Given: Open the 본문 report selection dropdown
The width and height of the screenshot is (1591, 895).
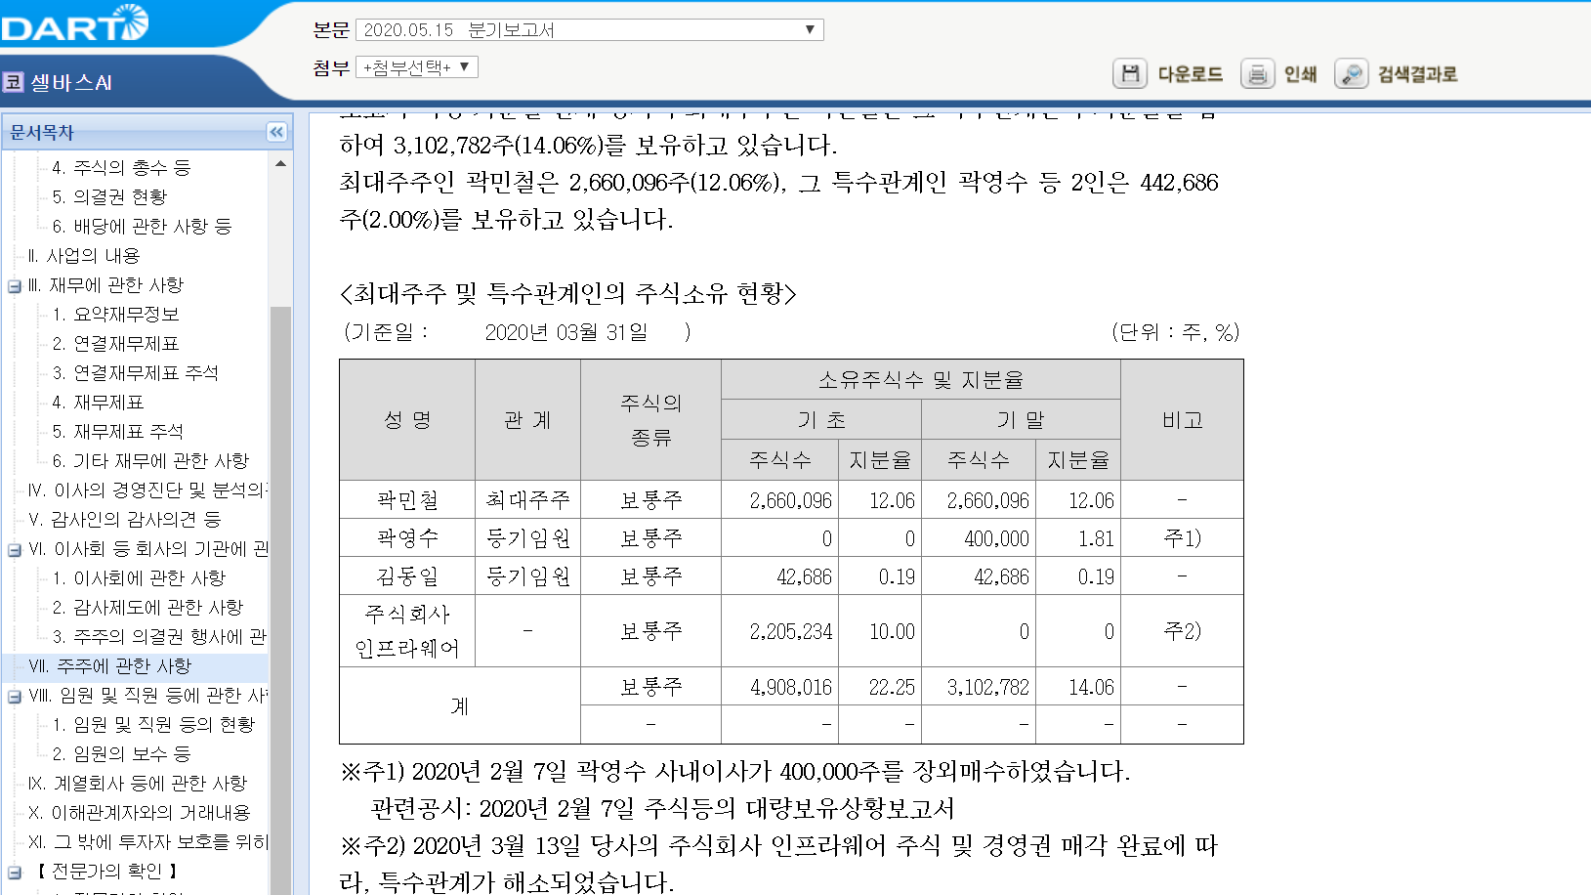Looking at the screenshot, I should pyautogui.click(x=590, y=30).
